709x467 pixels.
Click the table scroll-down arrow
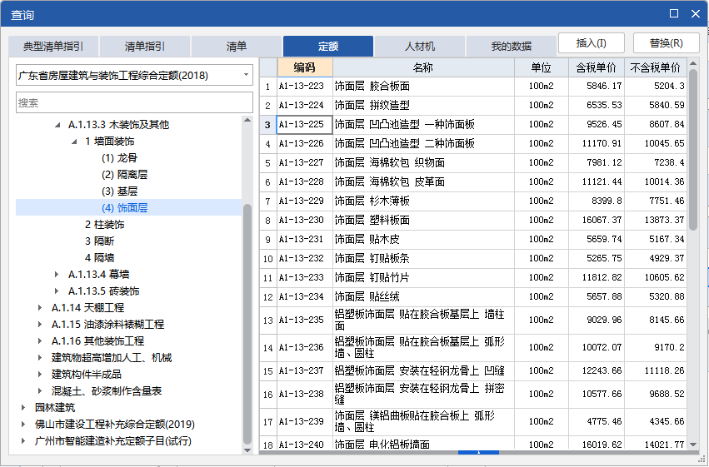click(693, 445)
